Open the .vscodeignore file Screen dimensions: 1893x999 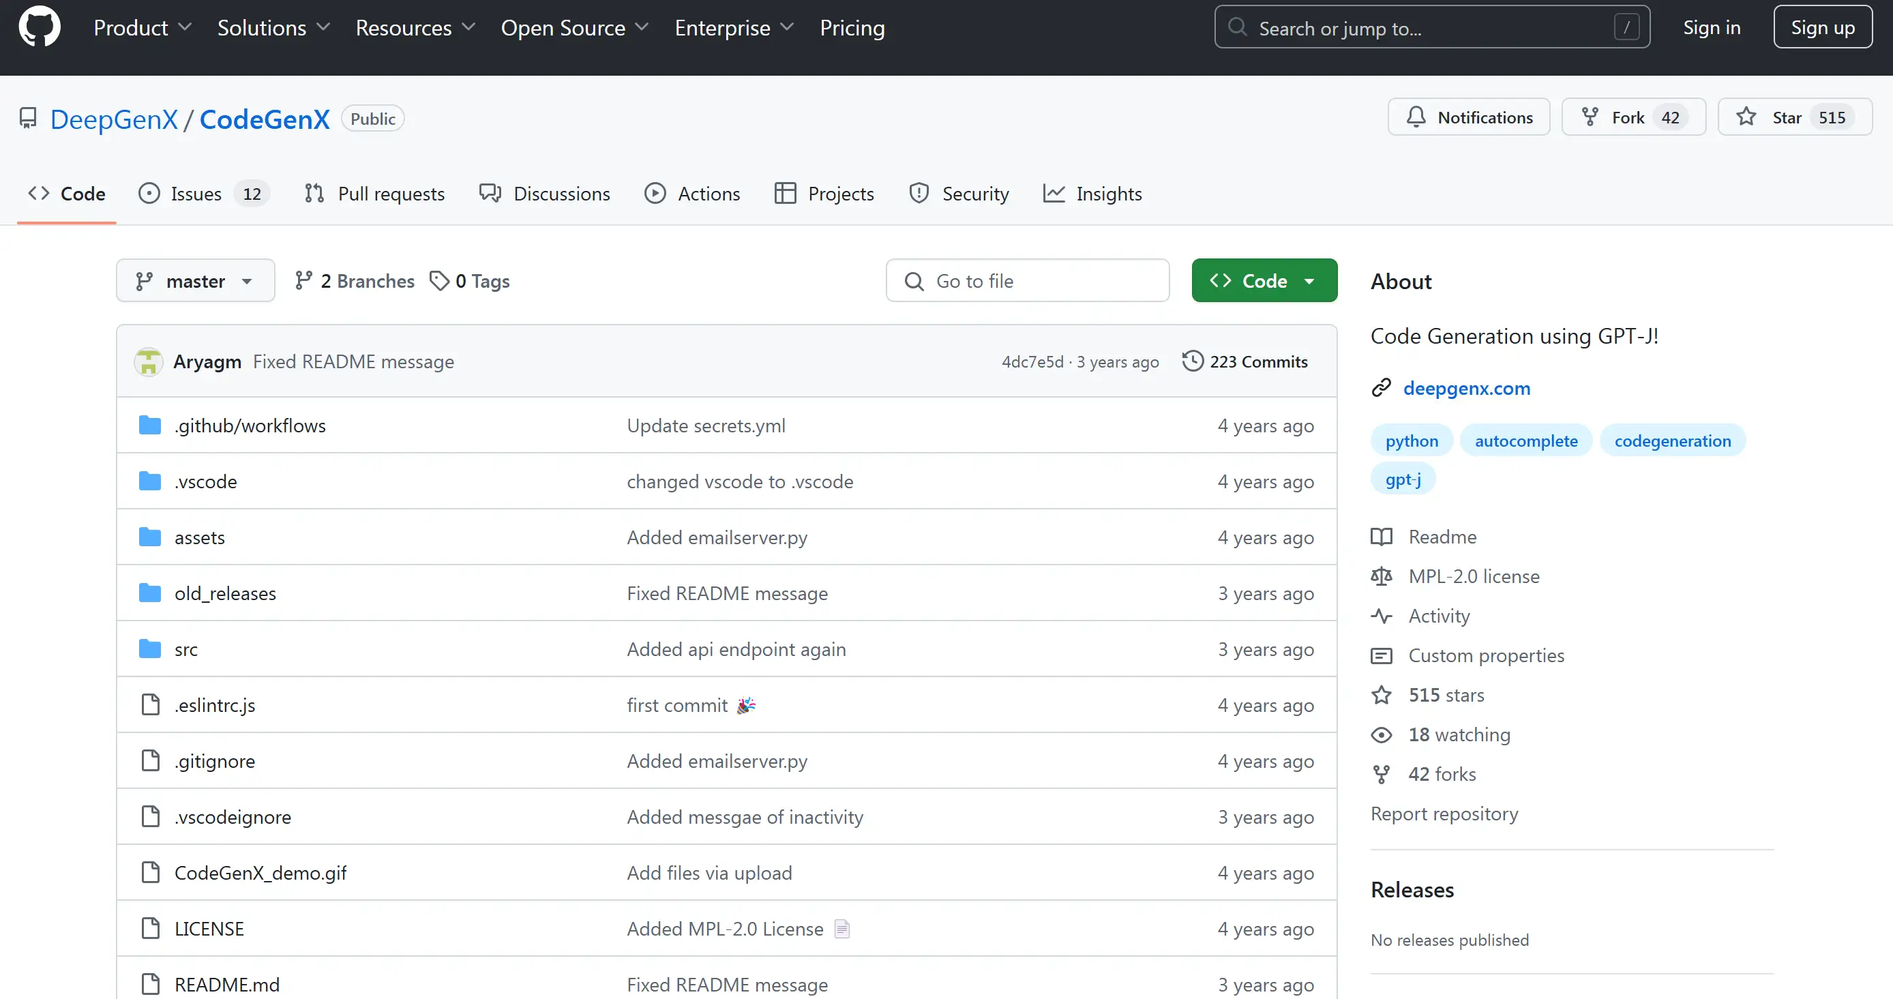(x=233, y=817)
